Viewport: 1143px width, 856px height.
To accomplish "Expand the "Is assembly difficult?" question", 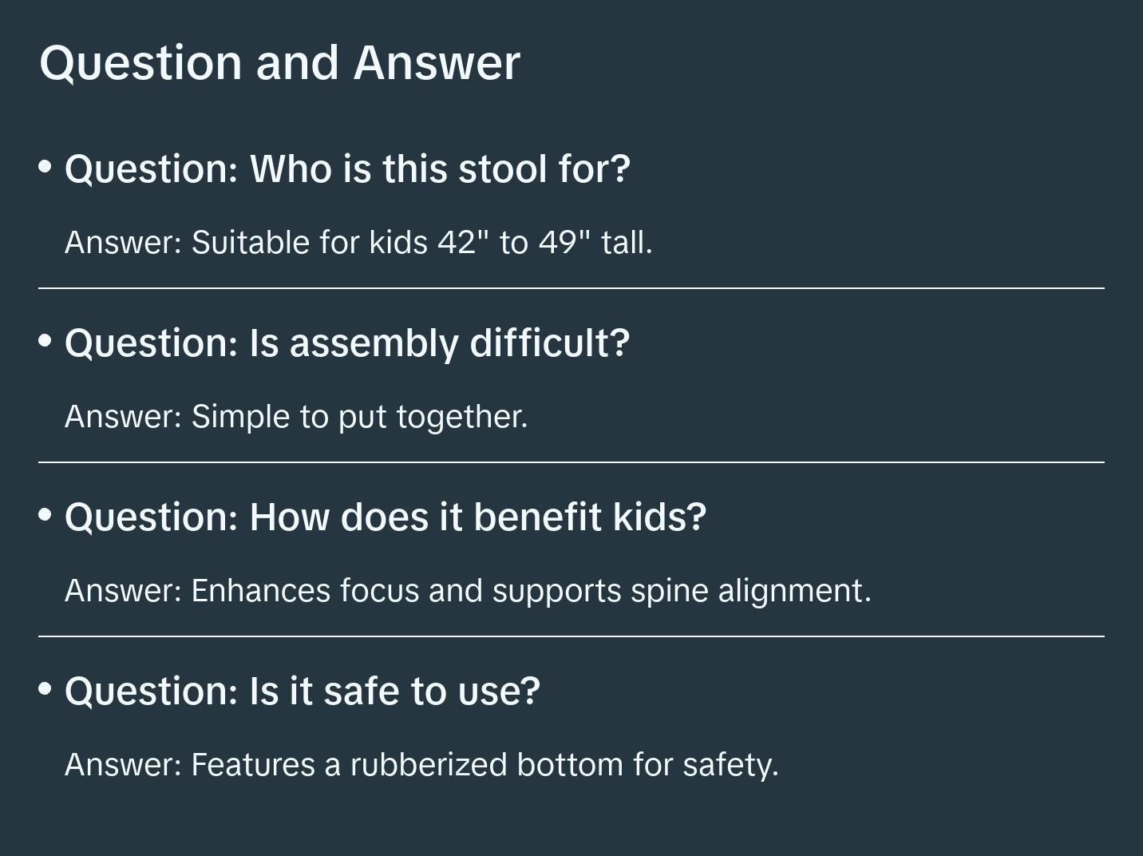I will coord(347,343).
